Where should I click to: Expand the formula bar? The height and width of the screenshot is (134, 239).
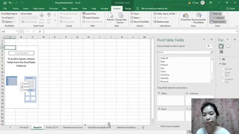click(236, 31)
